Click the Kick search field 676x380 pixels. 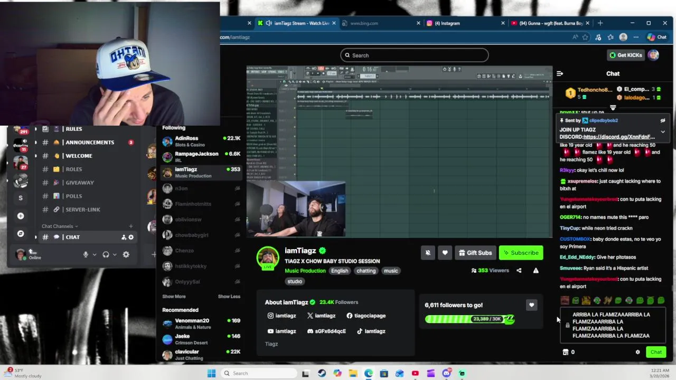tap(415, 55)
